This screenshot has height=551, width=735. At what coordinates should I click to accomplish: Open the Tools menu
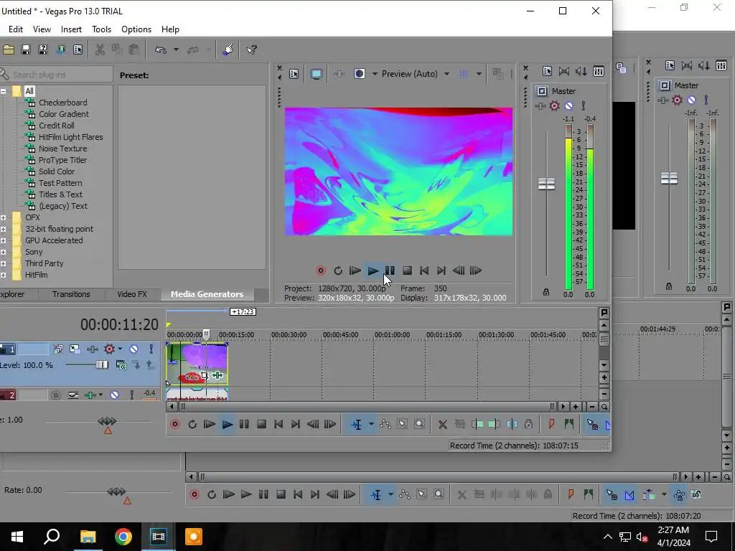(101, 29)
